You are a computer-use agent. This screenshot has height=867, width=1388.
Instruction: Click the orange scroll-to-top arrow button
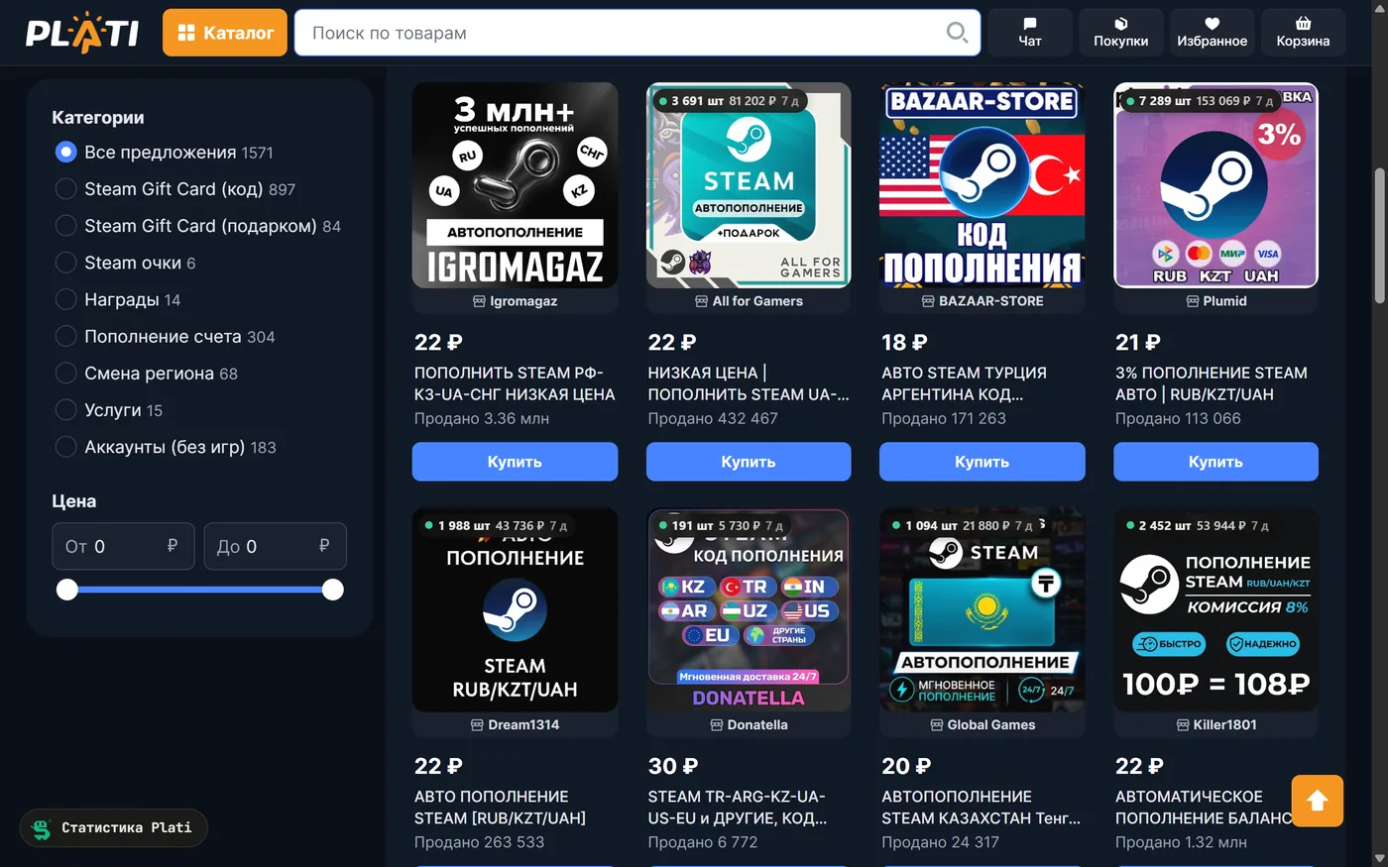tap(1318, 801)
